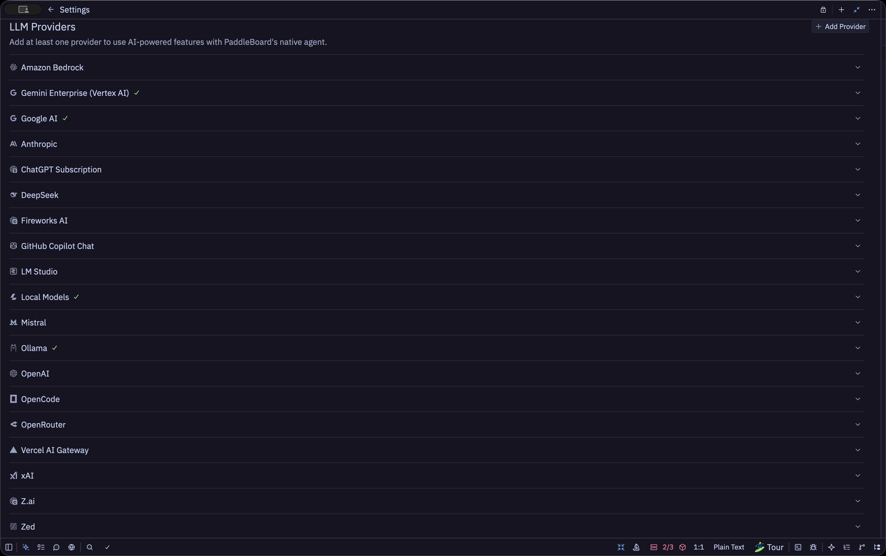Click the Fireworks AI label

tap(44, 220)
